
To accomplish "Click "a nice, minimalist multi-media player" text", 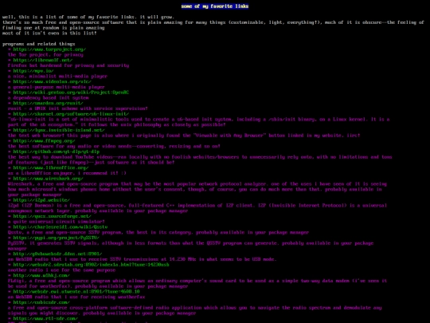I will pos(57,77).
